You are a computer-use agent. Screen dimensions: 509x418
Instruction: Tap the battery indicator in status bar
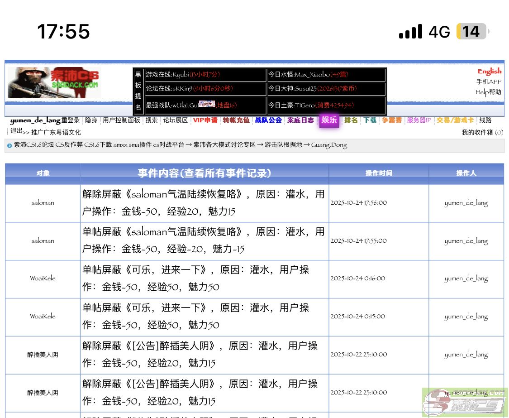coord(472,32)
